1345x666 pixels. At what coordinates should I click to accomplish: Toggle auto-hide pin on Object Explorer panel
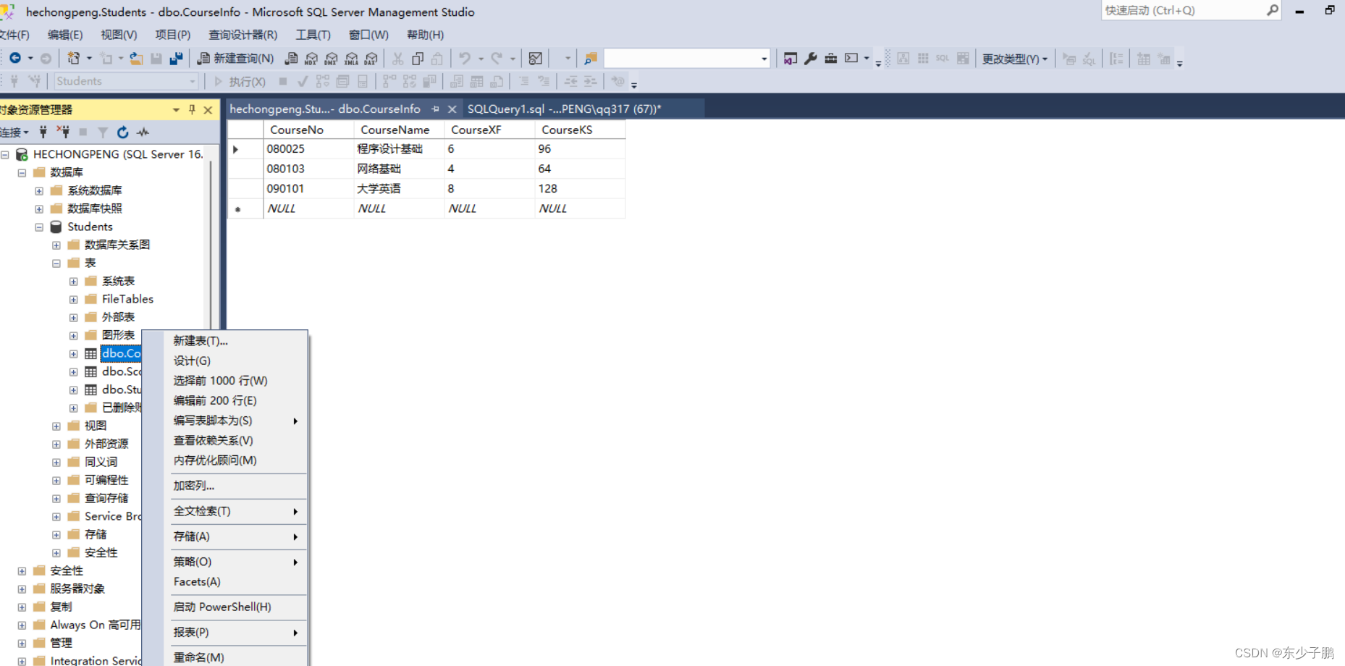(x=192, y=109)
